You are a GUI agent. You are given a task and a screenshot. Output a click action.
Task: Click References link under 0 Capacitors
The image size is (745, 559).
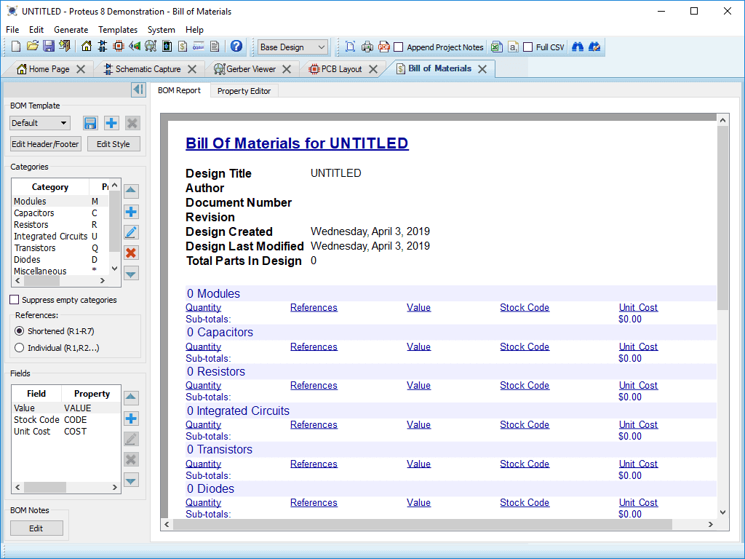tap(314, 346)
